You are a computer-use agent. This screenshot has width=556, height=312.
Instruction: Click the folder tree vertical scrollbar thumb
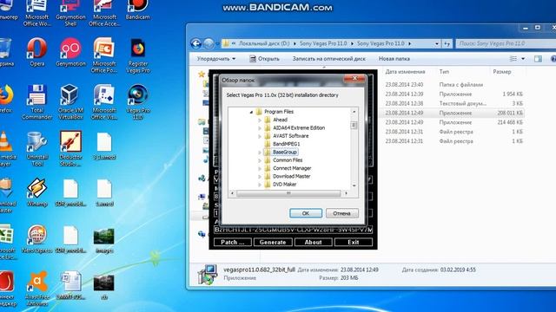(x=354, y=125)
